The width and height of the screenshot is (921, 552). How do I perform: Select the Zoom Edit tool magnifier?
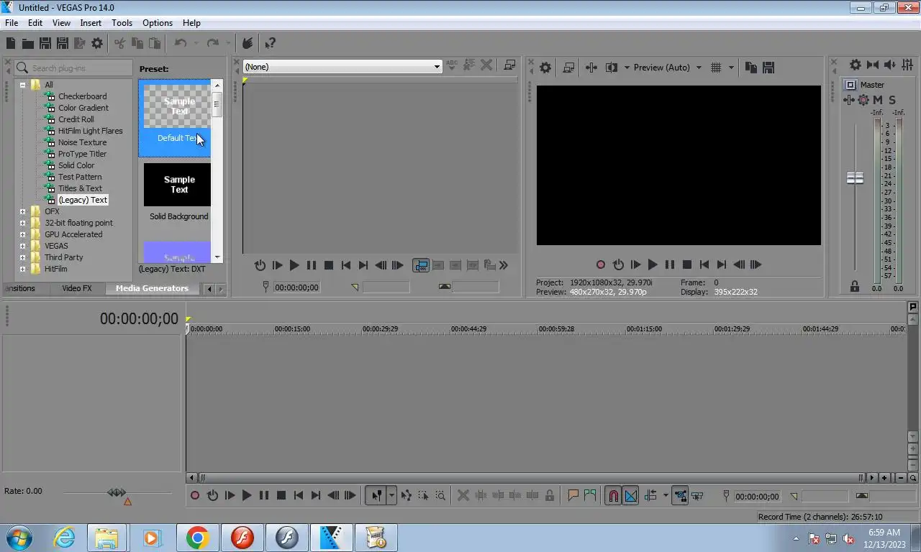pyautogui.click(x=440, y=496)
